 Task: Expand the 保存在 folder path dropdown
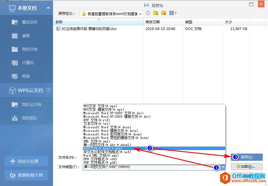pyautogui.click(x=140, y=14)
